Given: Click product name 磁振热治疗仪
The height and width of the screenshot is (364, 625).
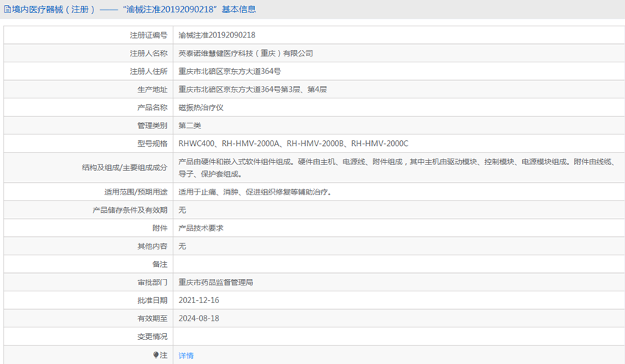Looking at the screenshot, I should 201,107.
